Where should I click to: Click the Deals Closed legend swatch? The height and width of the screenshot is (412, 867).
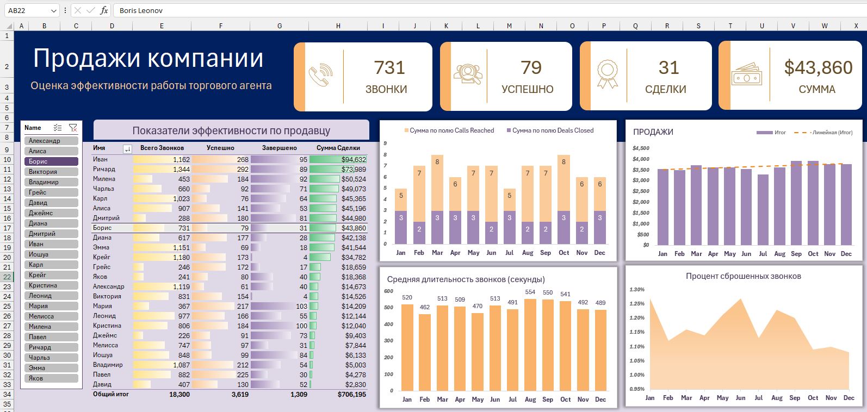click(x=509, y=130)
